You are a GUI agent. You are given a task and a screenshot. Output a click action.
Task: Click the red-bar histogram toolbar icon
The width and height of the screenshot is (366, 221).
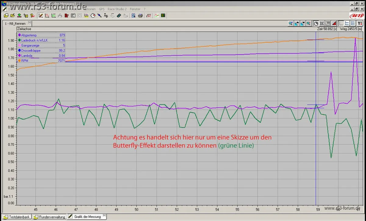pyautogui.click(x=66, y=15)
